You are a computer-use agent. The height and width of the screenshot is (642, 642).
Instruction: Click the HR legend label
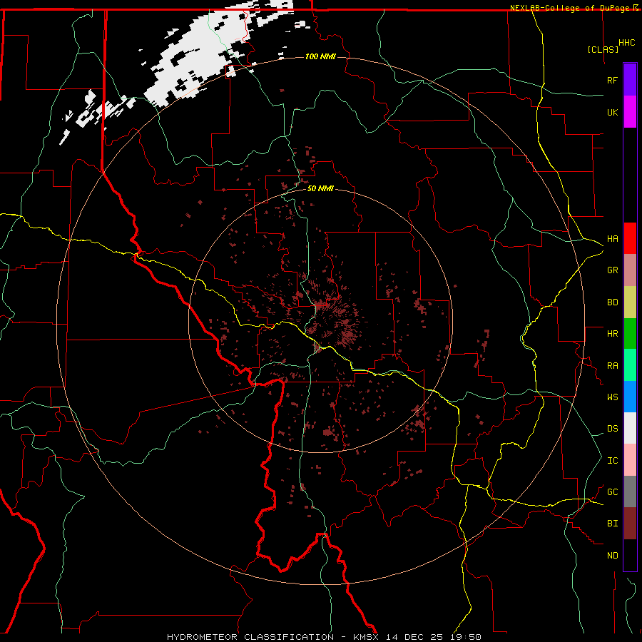click(x=612, y=334)
